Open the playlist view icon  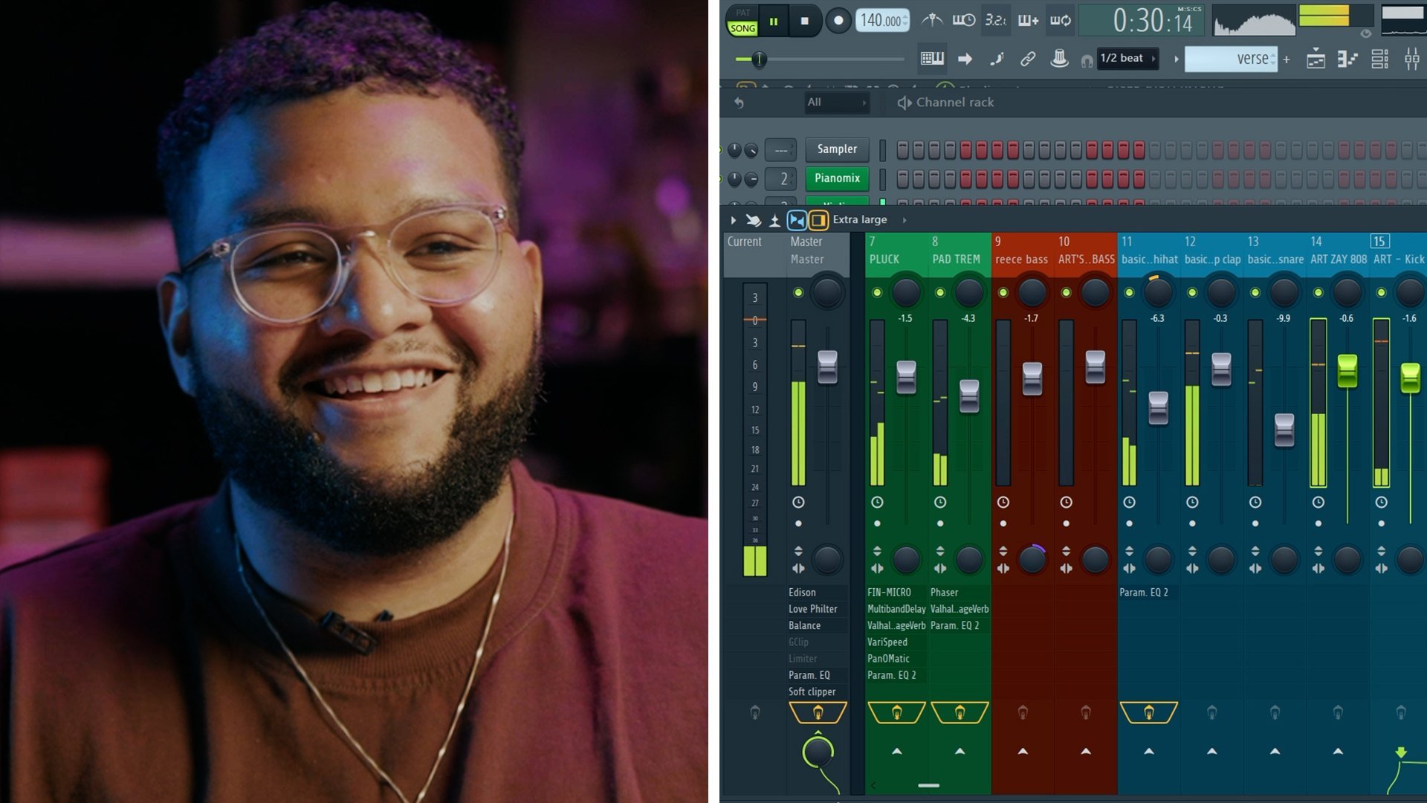(1316, 59)
